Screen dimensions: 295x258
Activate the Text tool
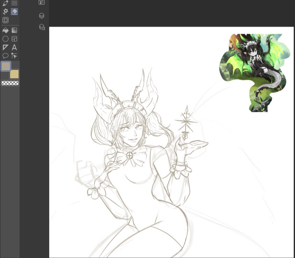coord(14,47)
